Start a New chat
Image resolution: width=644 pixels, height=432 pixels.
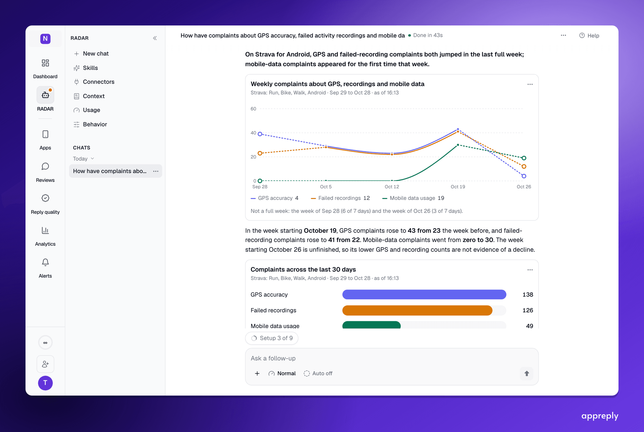pos(91,54)
